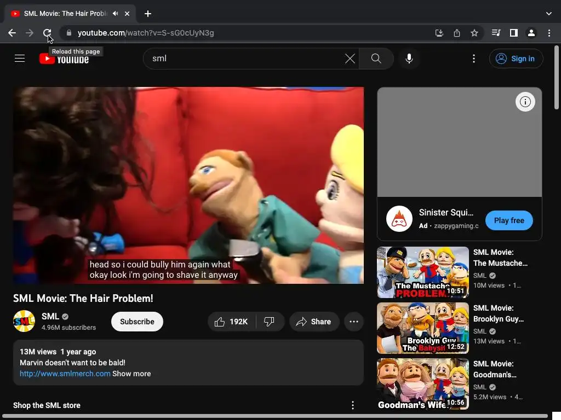The image size is (561, 420).
Task: Open YouTube hamburger guide menu
Action: pos(20,58)
